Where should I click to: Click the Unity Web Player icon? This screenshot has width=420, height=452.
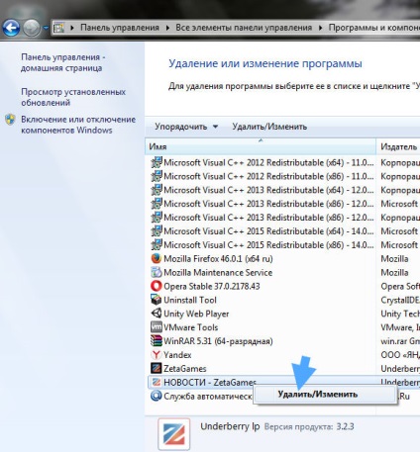tap(157, 314)
